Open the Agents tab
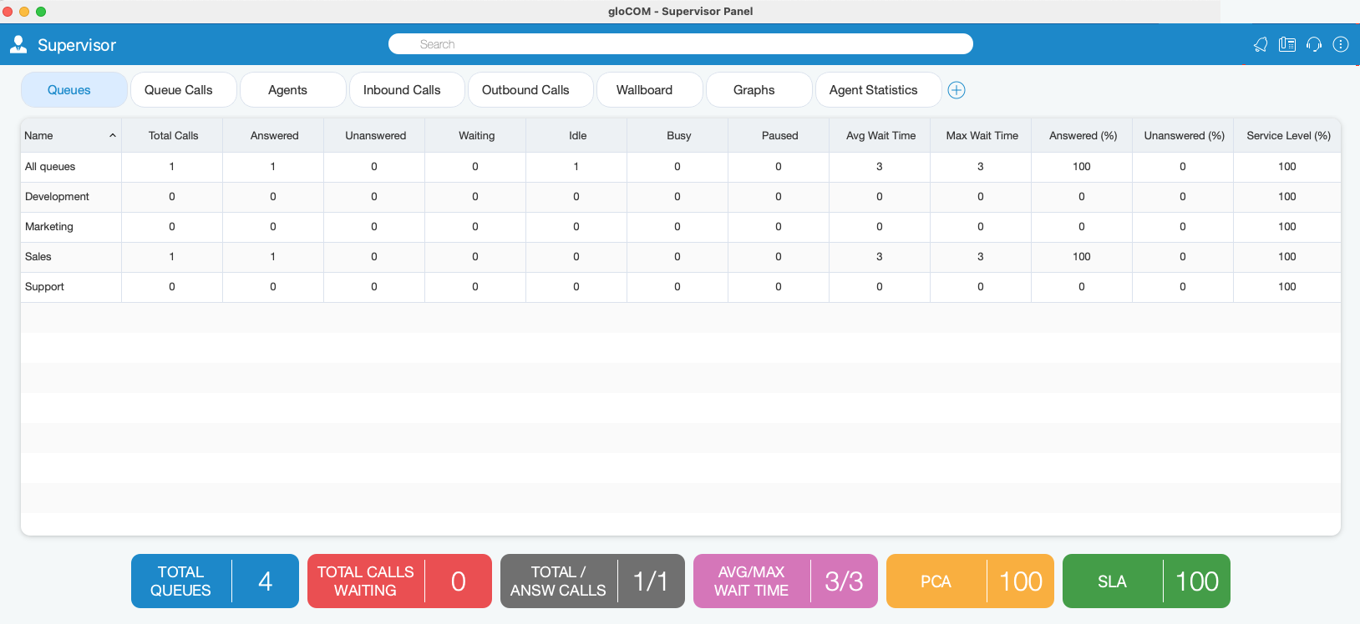 287,90
